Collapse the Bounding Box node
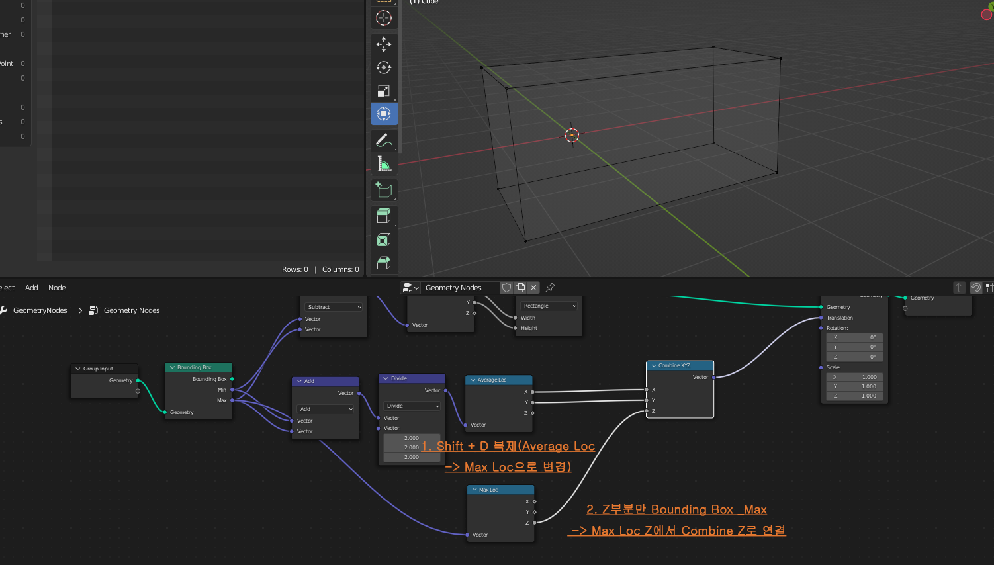Image resolution: width=994 pixels, height=565 pixels. [x=172, y=367]
